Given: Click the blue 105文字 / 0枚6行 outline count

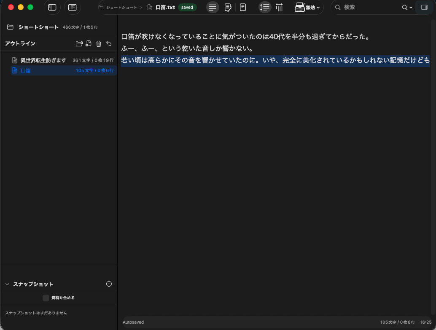Looking at the screenshot, I should tap(94, 71).
